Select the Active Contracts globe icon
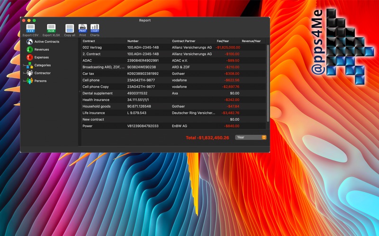This screenshot has width=379, height=236. pyautogui.click(x=30, y=42)
